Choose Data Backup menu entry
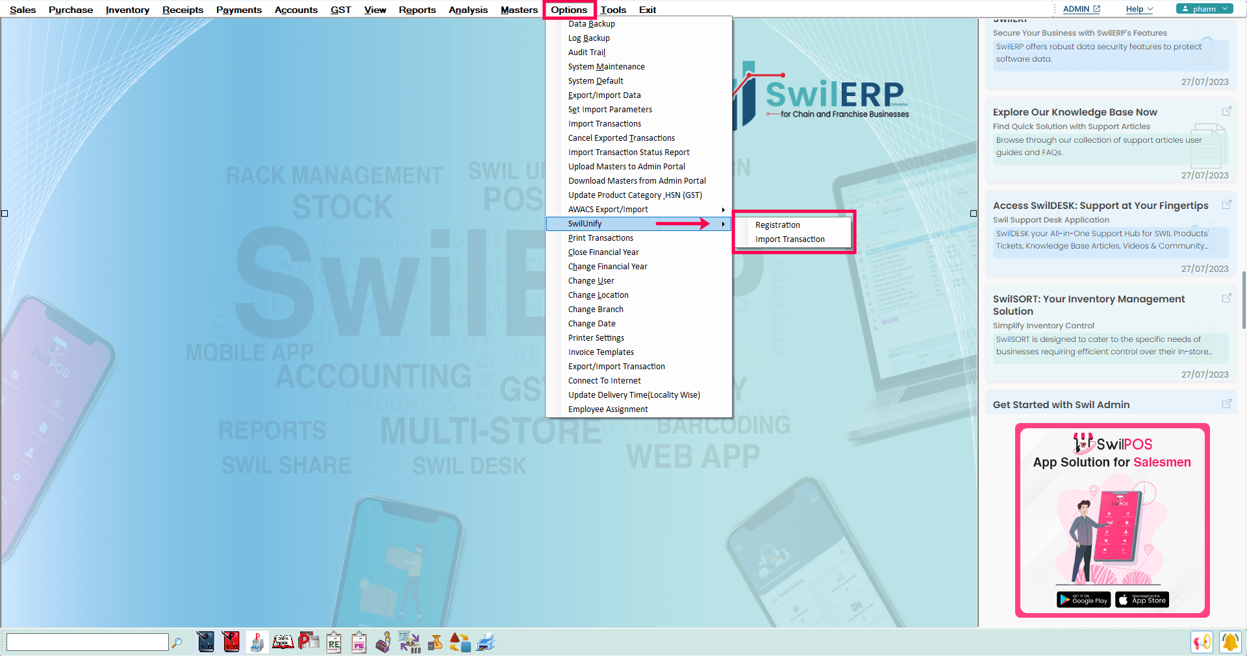The width and height of the screenshot is (1247, 656). [638, 24]
